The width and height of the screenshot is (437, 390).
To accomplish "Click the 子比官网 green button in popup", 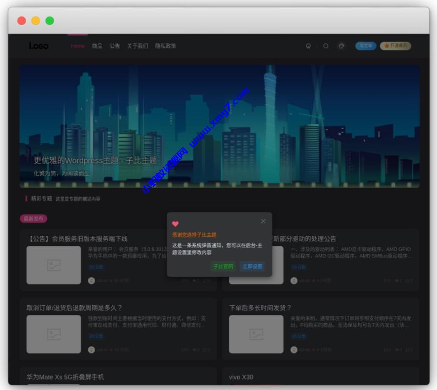I will pos(222,266).
